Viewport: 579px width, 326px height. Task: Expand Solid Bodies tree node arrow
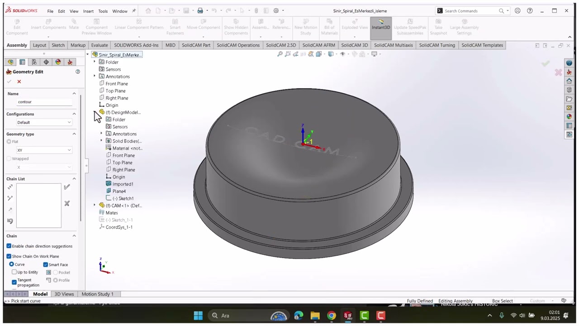tap(101, 141)
